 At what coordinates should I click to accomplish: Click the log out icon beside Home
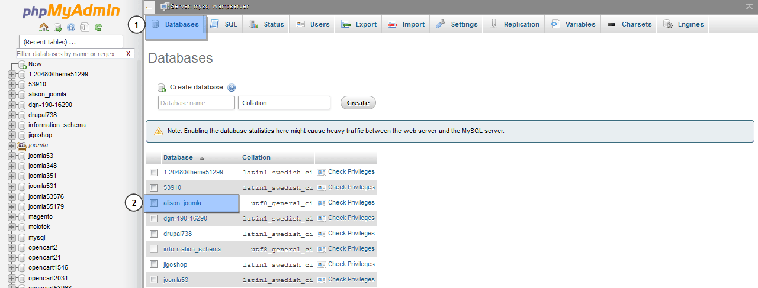pyautogui.click(x=57, y=27)
